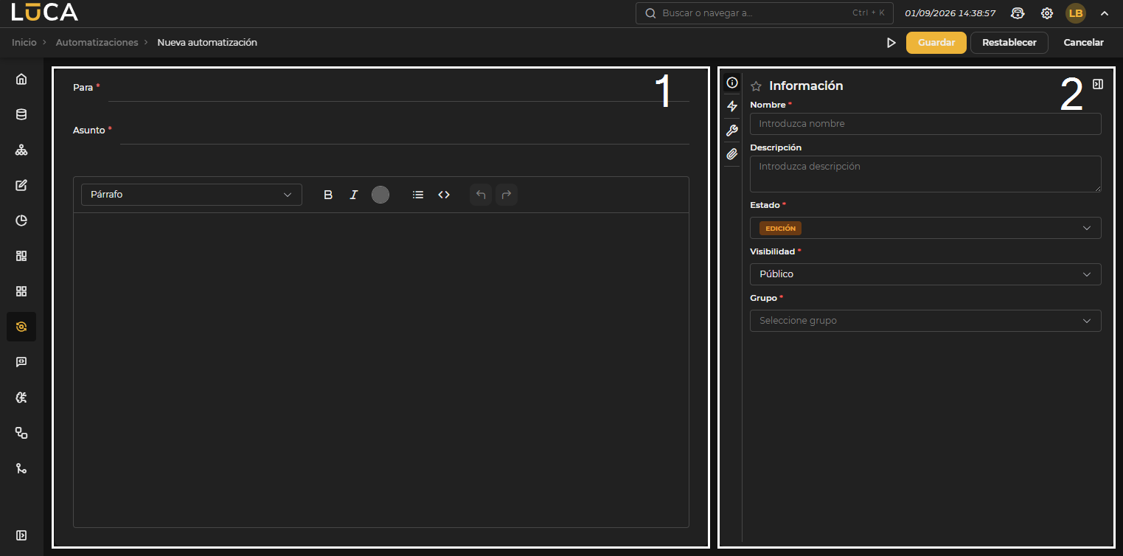This screenshot has height=556, width=1123.
Task: Switch to the Información tab icon
Action: tap(732, 83)
